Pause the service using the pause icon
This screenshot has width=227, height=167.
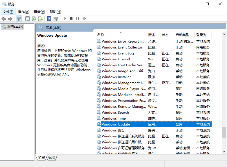tap(77, 19)
